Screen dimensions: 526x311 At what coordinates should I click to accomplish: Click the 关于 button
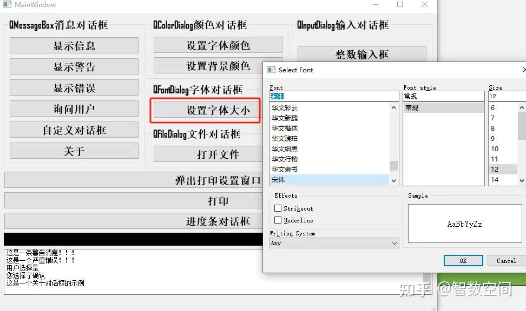pyautogui.click(x=73, y=151)
